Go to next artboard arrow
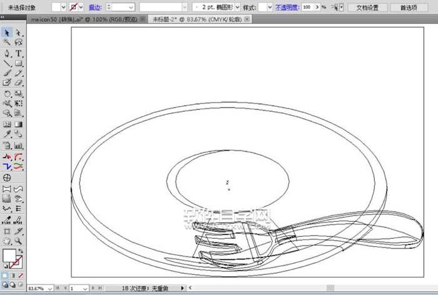438x295 pixels. pos(93,288)
